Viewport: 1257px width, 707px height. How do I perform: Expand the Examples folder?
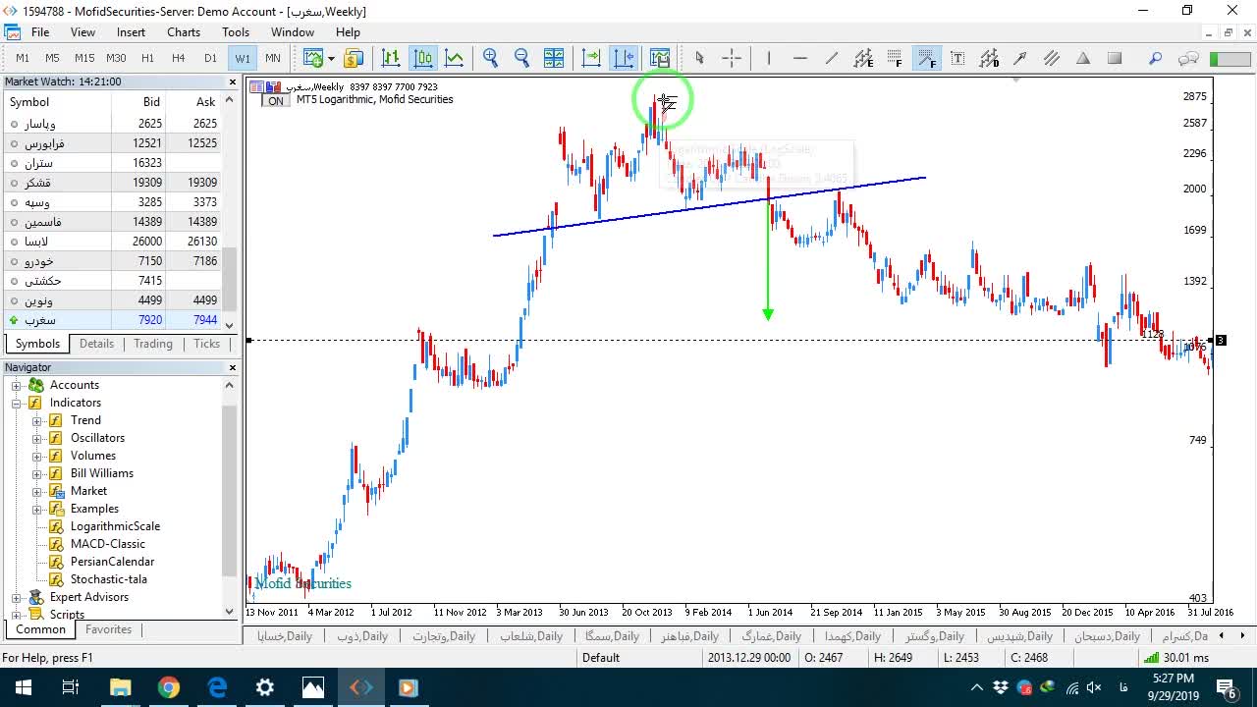coord(37,509)
